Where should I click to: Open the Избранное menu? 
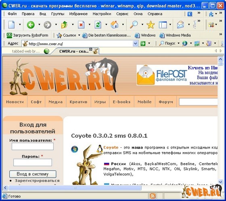click(78, 14)
